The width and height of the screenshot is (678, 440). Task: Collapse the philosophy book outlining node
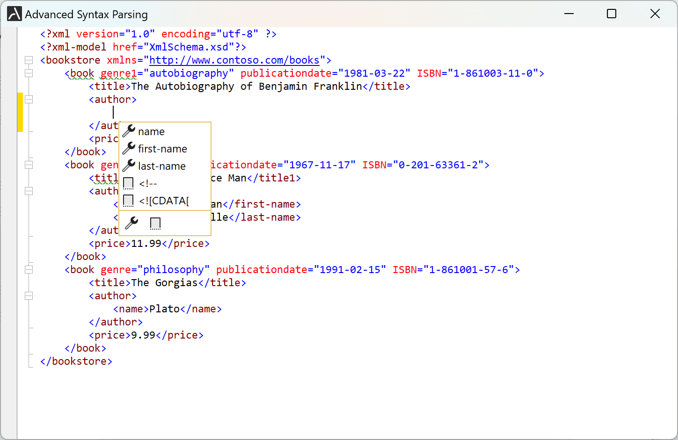pyautogui.click(x=29, y=269)
